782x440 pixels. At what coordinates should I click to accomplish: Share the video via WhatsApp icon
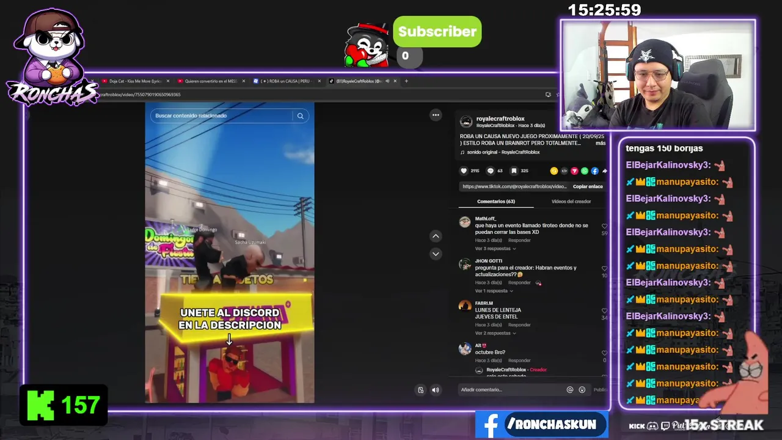point(585,171)
